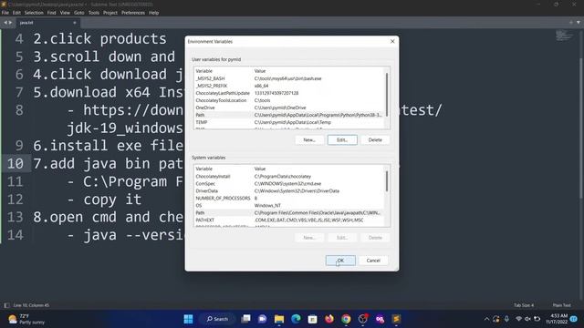
Task: Click the taskbar Search box
Action: 217,319
